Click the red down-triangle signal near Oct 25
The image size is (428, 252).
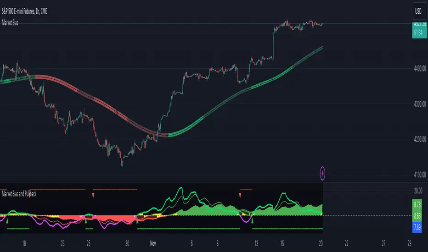pyautogui.click(x=93, y=195)
